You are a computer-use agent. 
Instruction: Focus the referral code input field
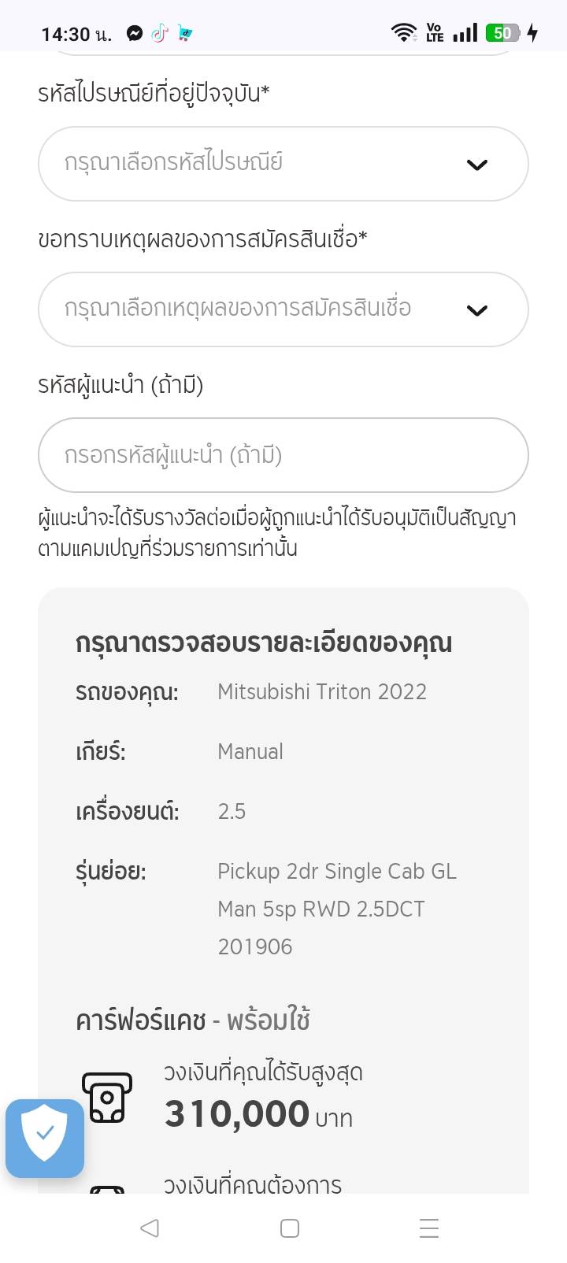(283, 455)
